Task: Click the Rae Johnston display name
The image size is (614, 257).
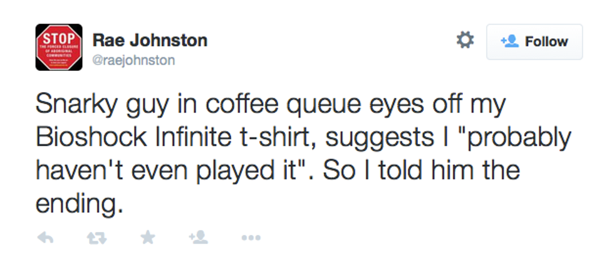Action: 150,41
